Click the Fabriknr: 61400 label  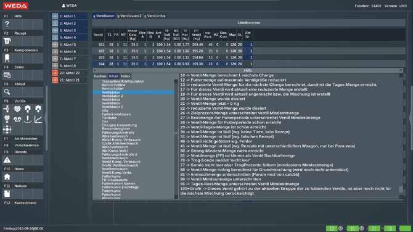368,6
